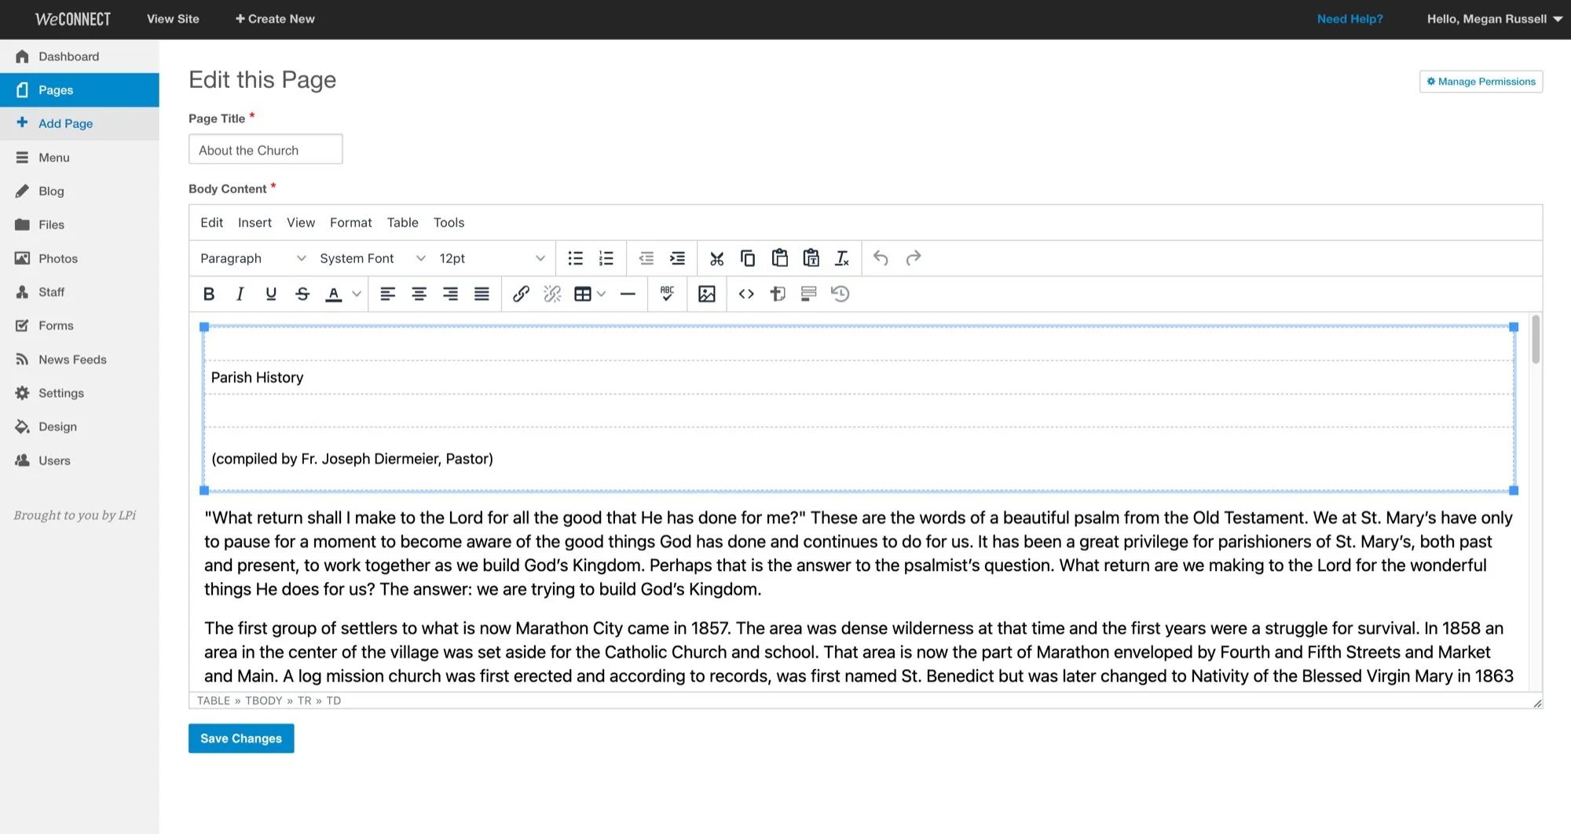This screenshot has height=834, width=1571.
Task: Open the Need Help? link
Action: coord(1349,19)
